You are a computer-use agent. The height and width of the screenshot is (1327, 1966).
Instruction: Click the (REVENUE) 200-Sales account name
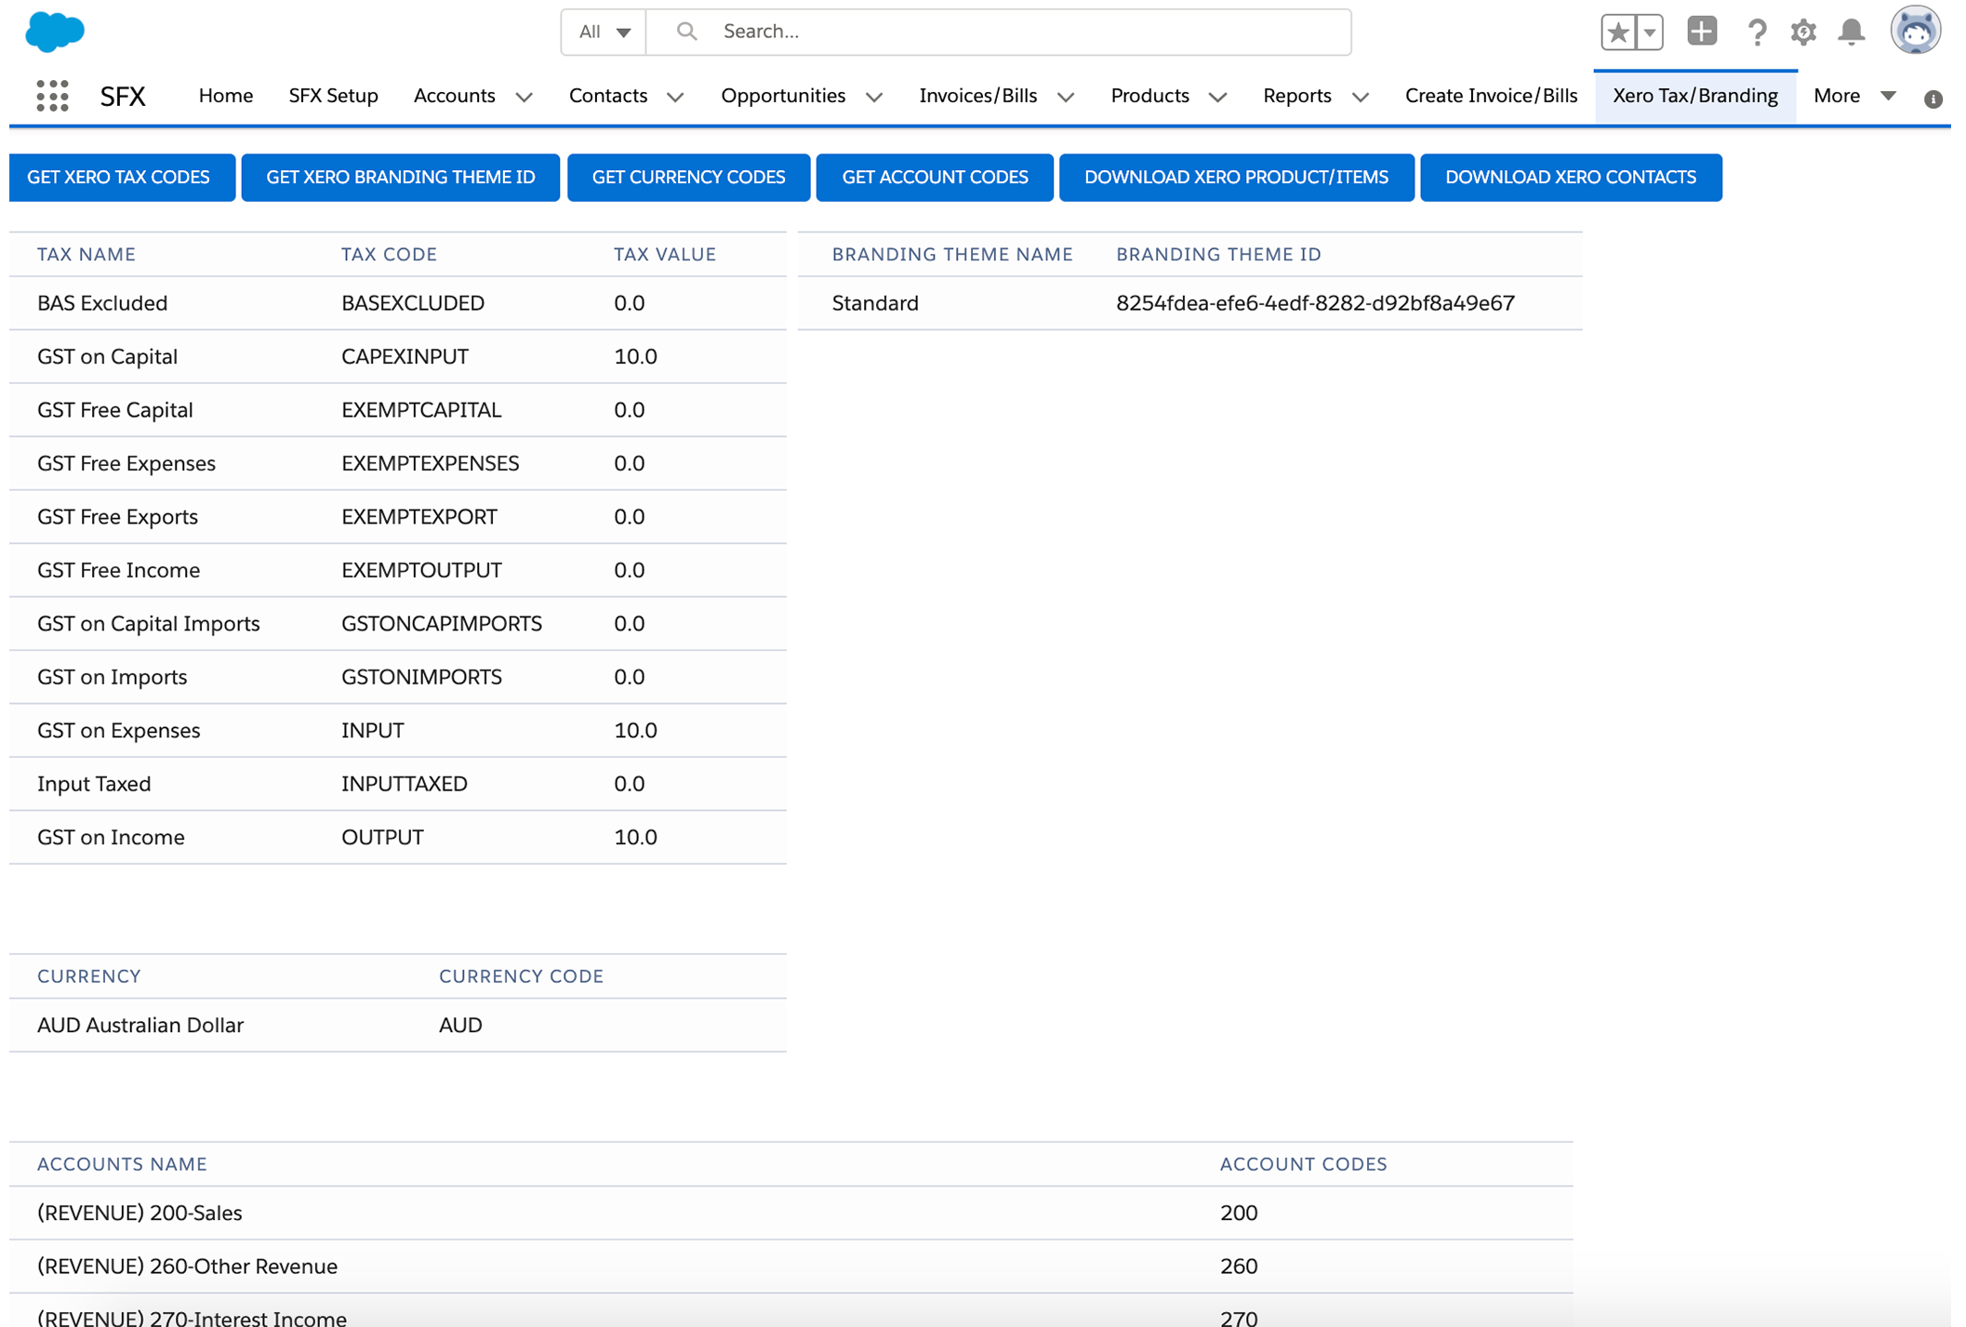(x=139, y=1213)
